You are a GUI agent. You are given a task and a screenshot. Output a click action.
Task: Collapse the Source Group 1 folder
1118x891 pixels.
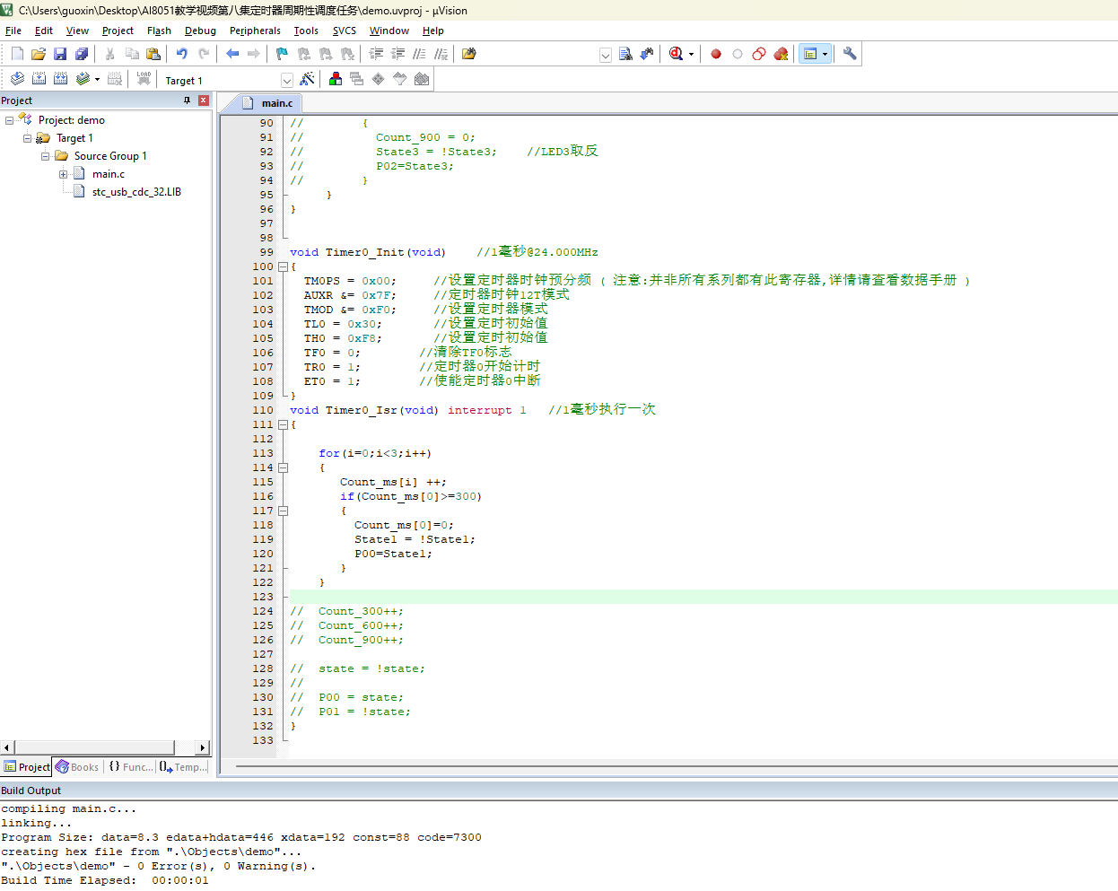pyautogui.click(x=46, y=156)
